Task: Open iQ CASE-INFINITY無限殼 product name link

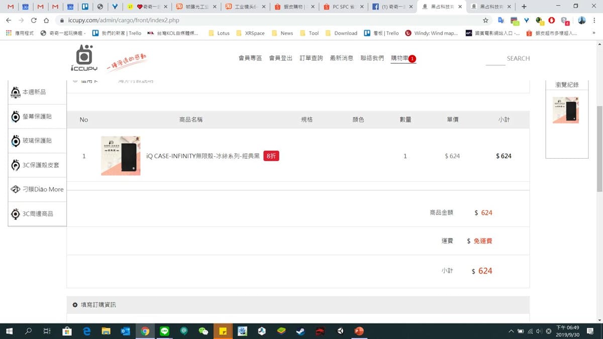Action: coord(203,156)
